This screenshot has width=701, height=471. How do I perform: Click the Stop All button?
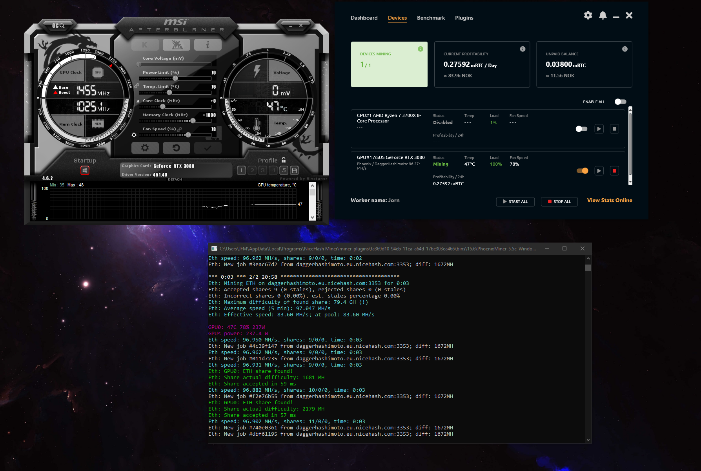point(559,201)
